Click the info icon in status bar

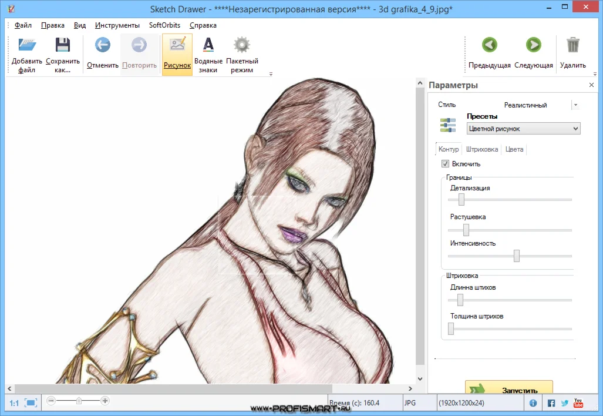tap(533, 403)
